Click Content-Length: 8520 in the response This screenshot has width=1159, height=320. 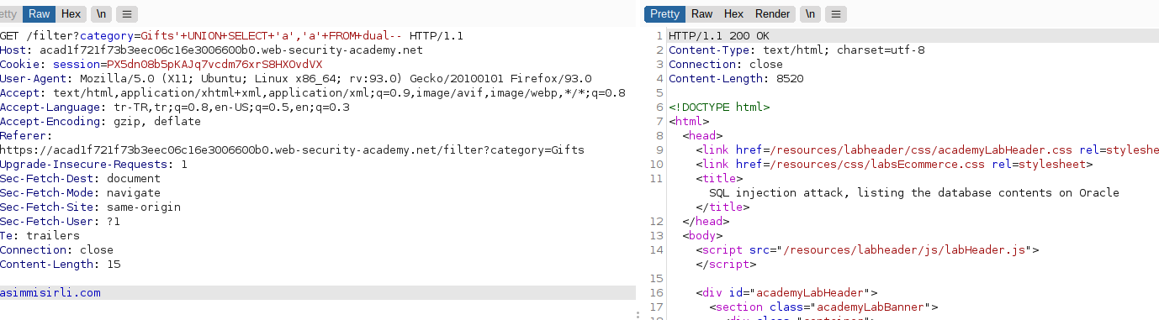point(736,78)
